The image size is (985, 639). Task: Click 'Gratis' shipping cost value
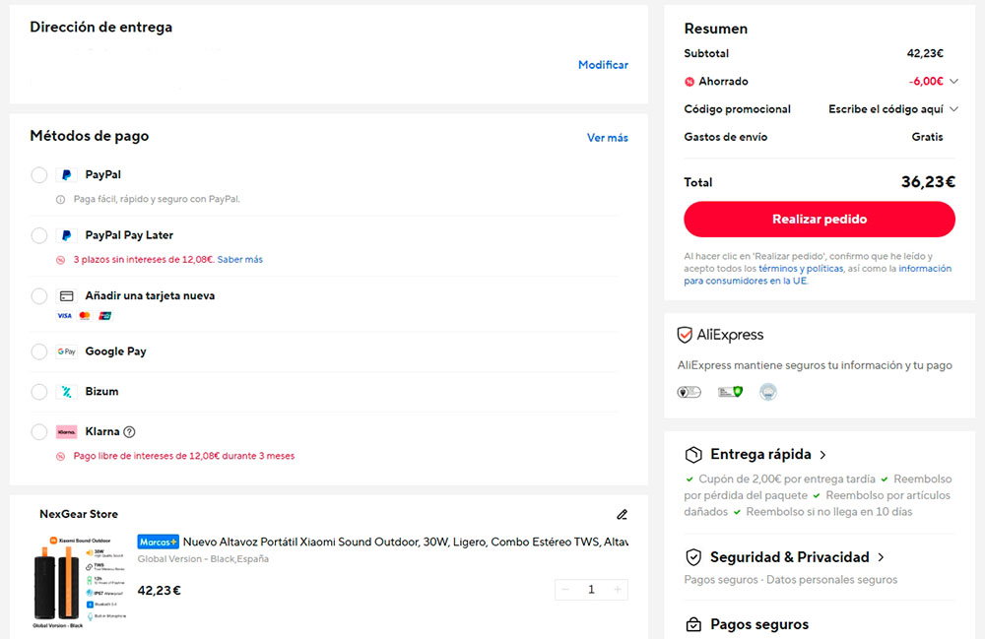coord(927,137)
